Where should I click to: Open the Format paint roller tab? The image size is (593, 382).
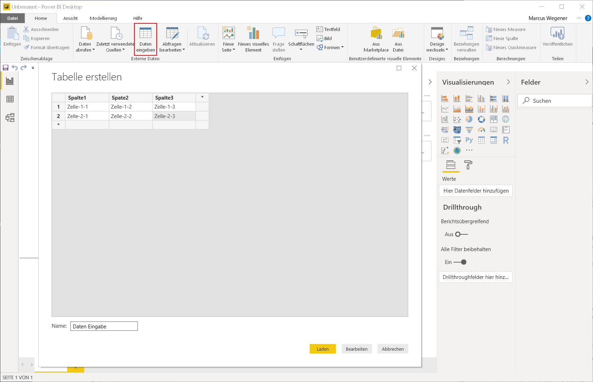coord(468,165)
